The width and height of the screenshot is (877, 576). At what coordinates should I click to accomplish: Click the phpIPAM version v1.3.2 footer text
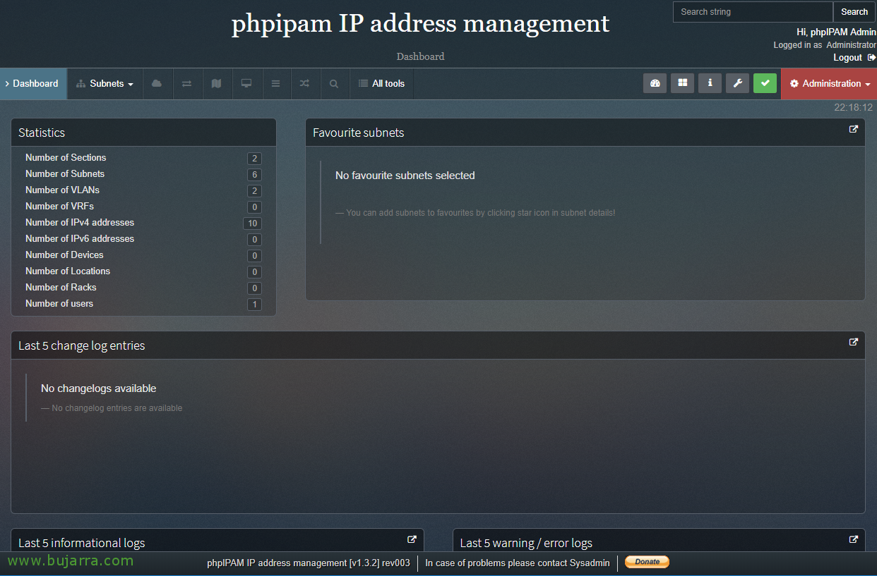309,563
